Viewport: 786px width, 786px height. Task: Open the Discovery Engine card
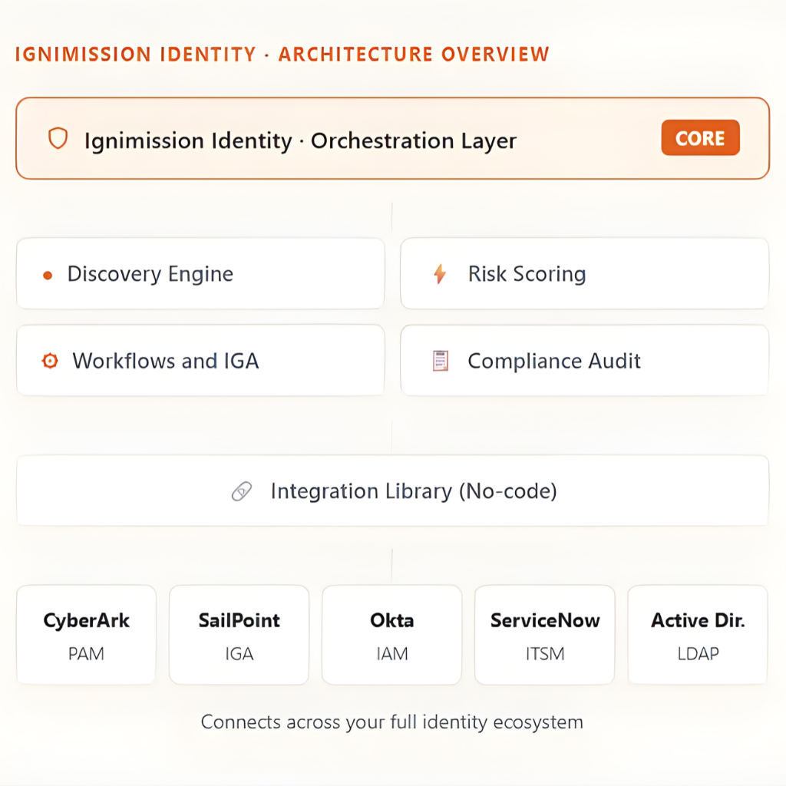(200, 274)
